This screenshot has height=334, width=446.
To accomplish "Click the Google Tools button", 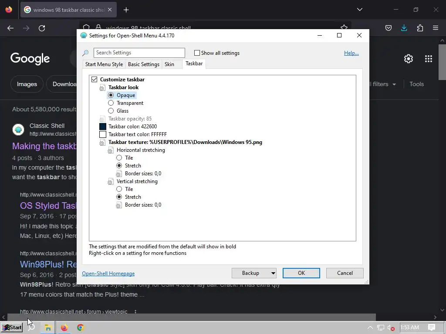I will point(416,84).
